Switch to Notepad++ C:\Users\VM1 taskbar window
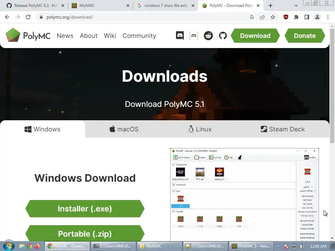Image resolution: width=335 pixels, height=251 pixels. [x=205, y=246]
